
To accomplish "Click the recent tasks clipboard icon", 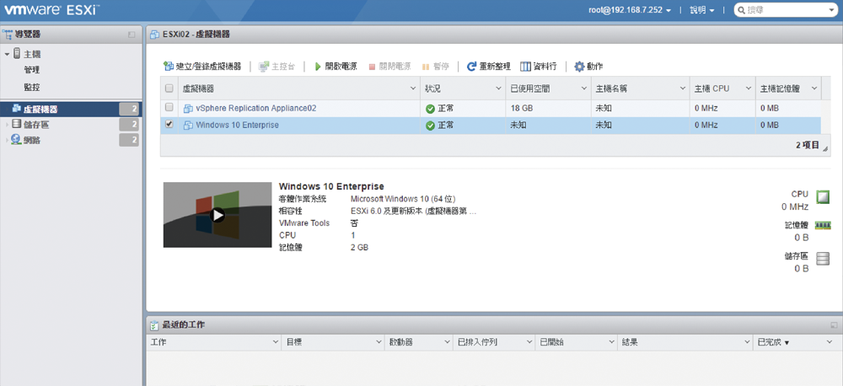I will click(154, 325).
